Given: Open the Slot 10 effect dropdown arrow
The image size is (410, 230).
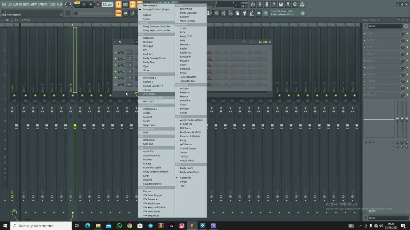Looking at the screenshot, I should [x=365, y=95].
